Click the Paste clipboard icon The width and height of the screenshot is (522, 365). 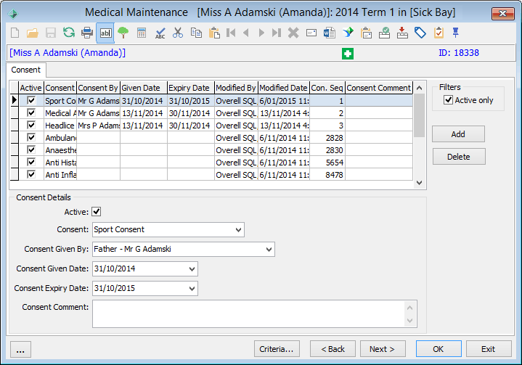pyautogui.click(x=214, y=33)
